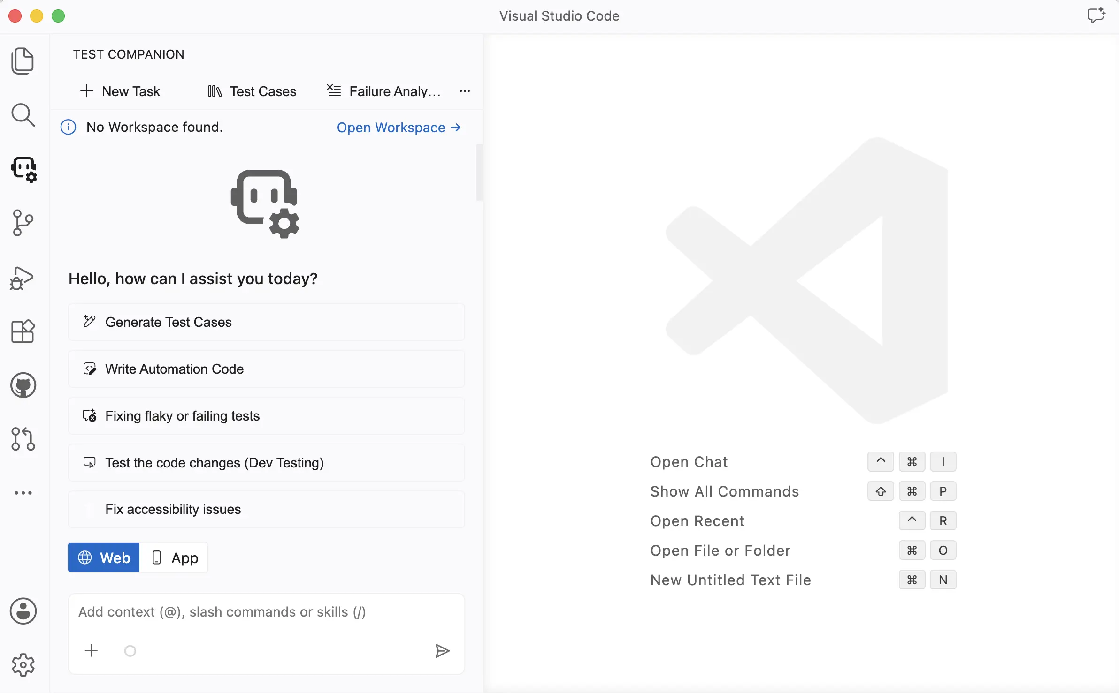Open the GitHub icon in activity bar
The width and height of the screenshot is (1119, 693).
click(x=23, y=385)
